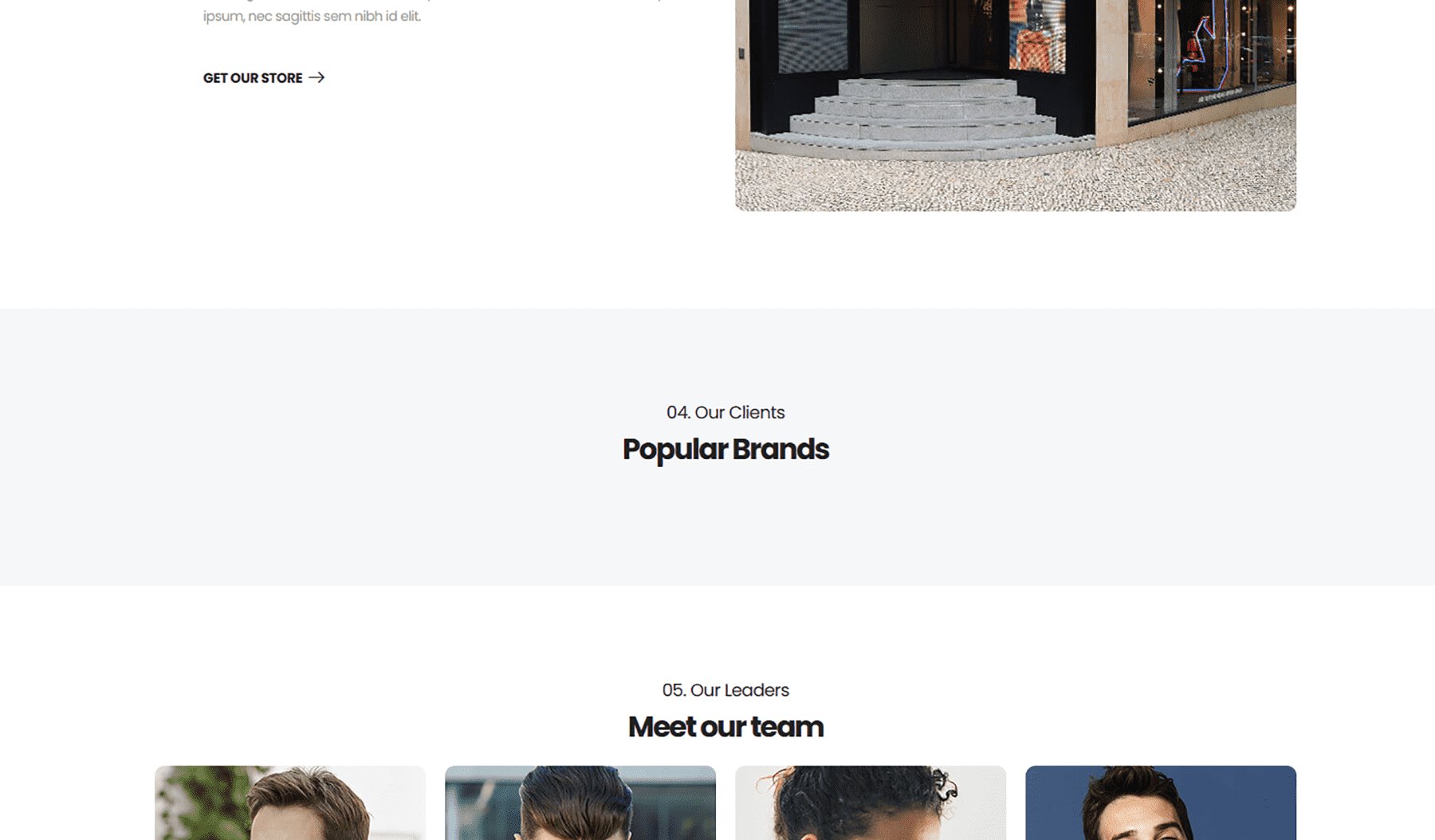Click paragraph text ending 'nibh id elit.'

pyautogui.click(x=312, y=16)
